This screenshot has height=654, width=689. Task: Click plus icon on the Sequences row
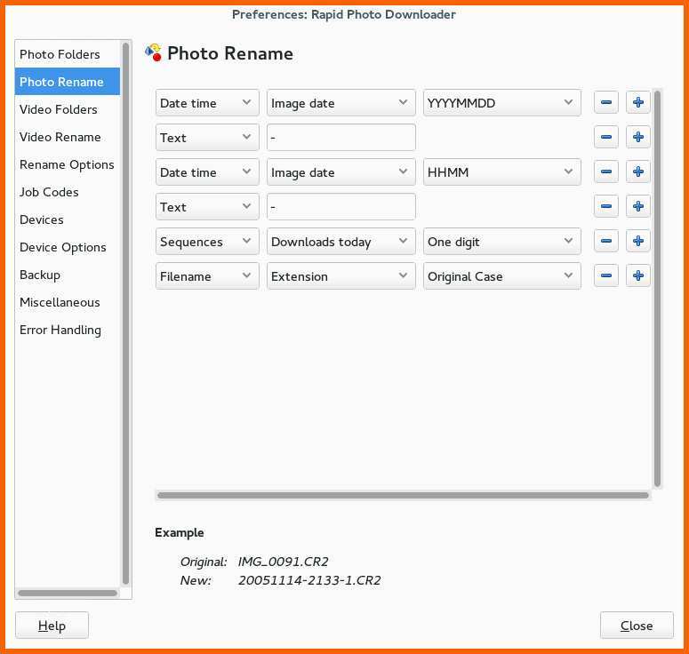point(637,242)
